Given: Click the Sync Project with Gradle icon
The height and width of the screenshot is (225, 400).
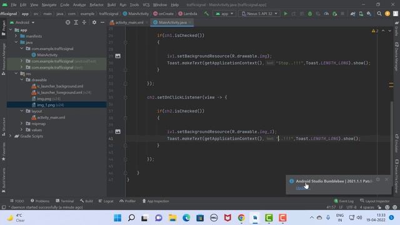Looking at the screenshot, I should [x=352, y=14].
